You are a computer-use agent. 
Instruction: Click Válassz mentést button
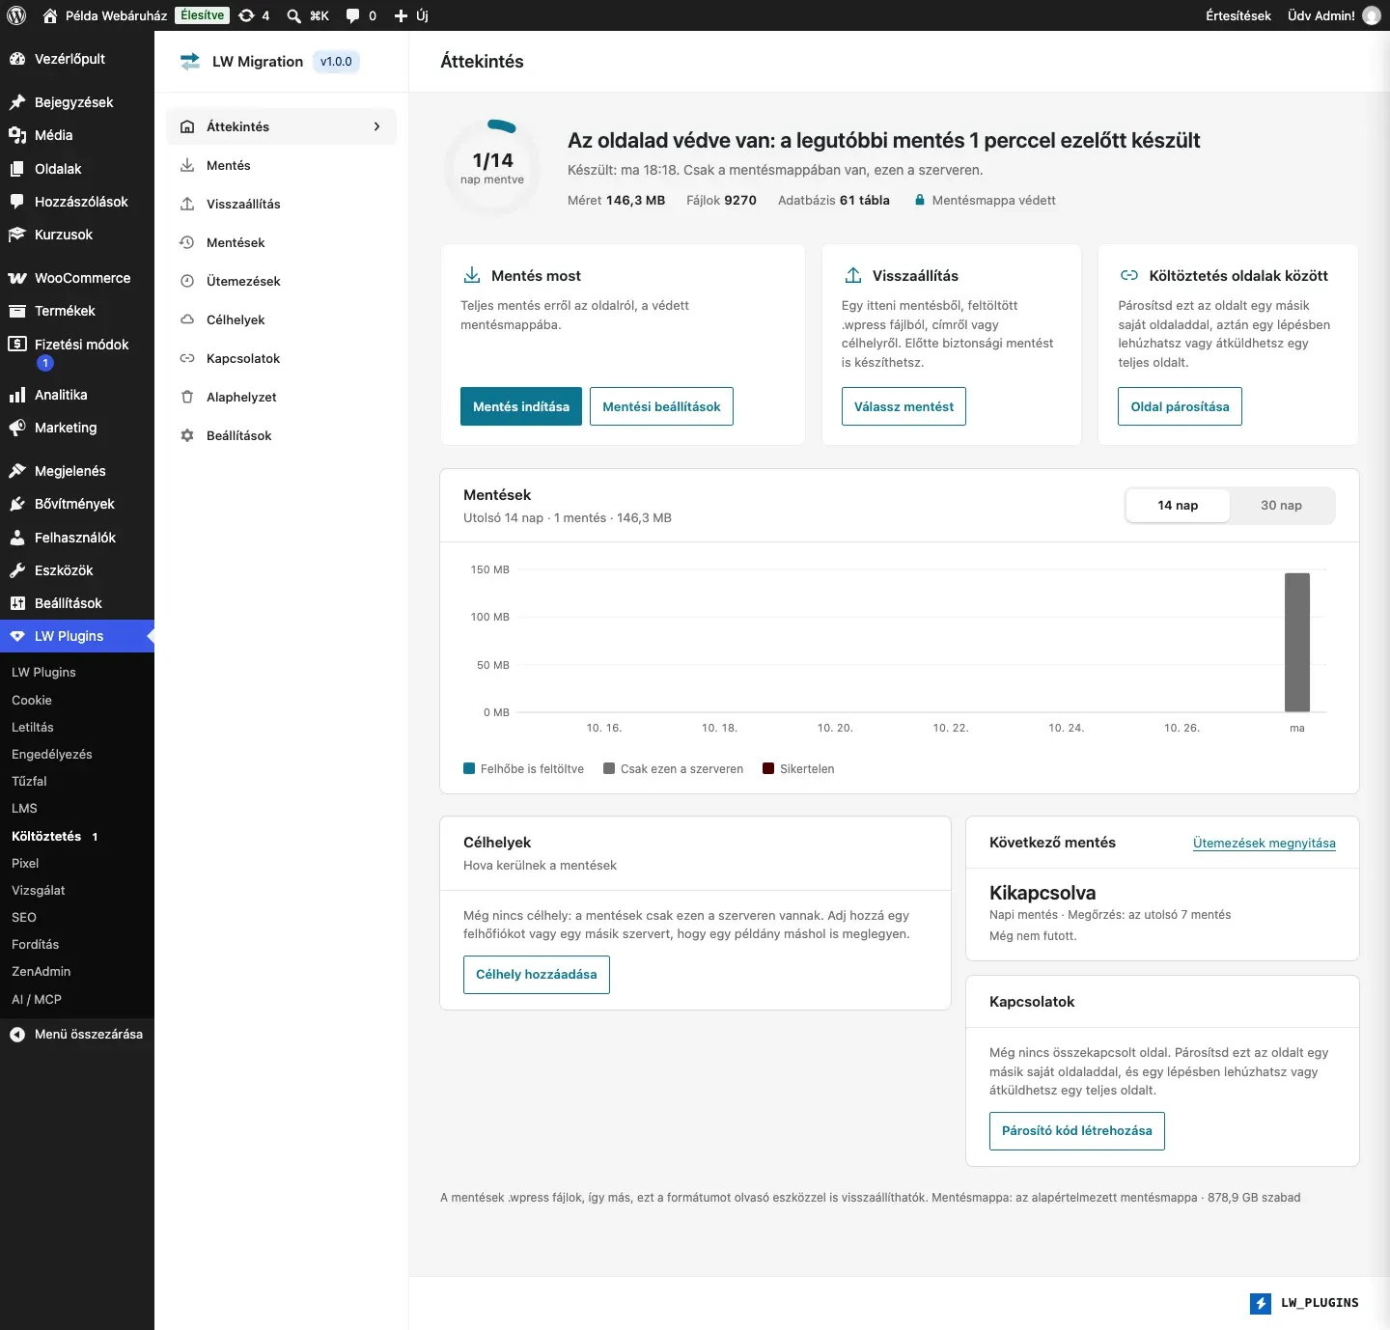[x=903, y=406]
